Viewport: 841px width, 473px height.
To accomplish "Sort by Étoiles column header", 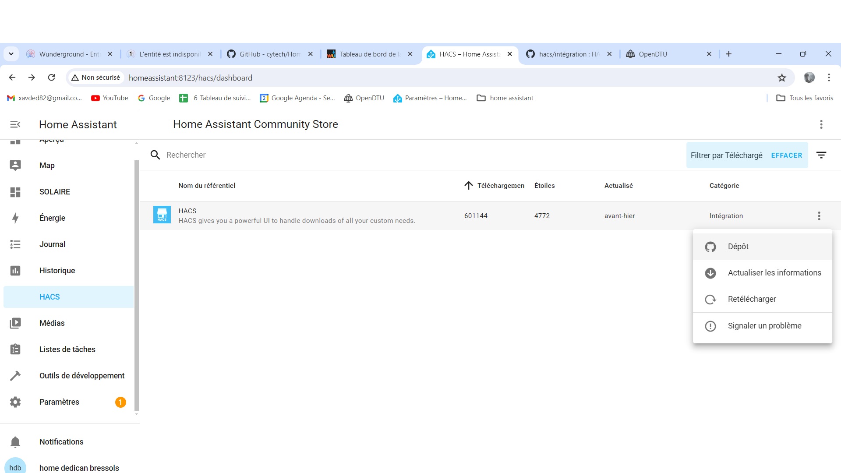I will tap(544, 186).
